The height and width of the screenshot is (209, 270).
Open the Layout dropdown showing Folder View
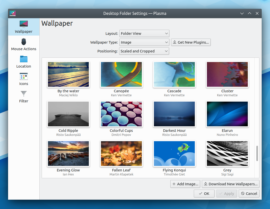coord(144,33)
